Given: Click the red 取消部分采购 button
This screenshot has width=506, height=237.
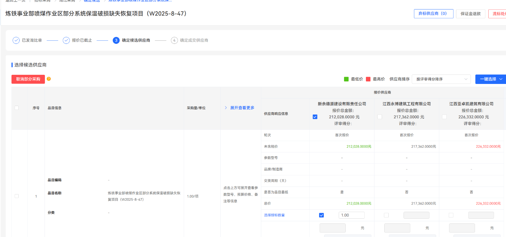Looking at the screenshot, I should [x=28, y=79].
